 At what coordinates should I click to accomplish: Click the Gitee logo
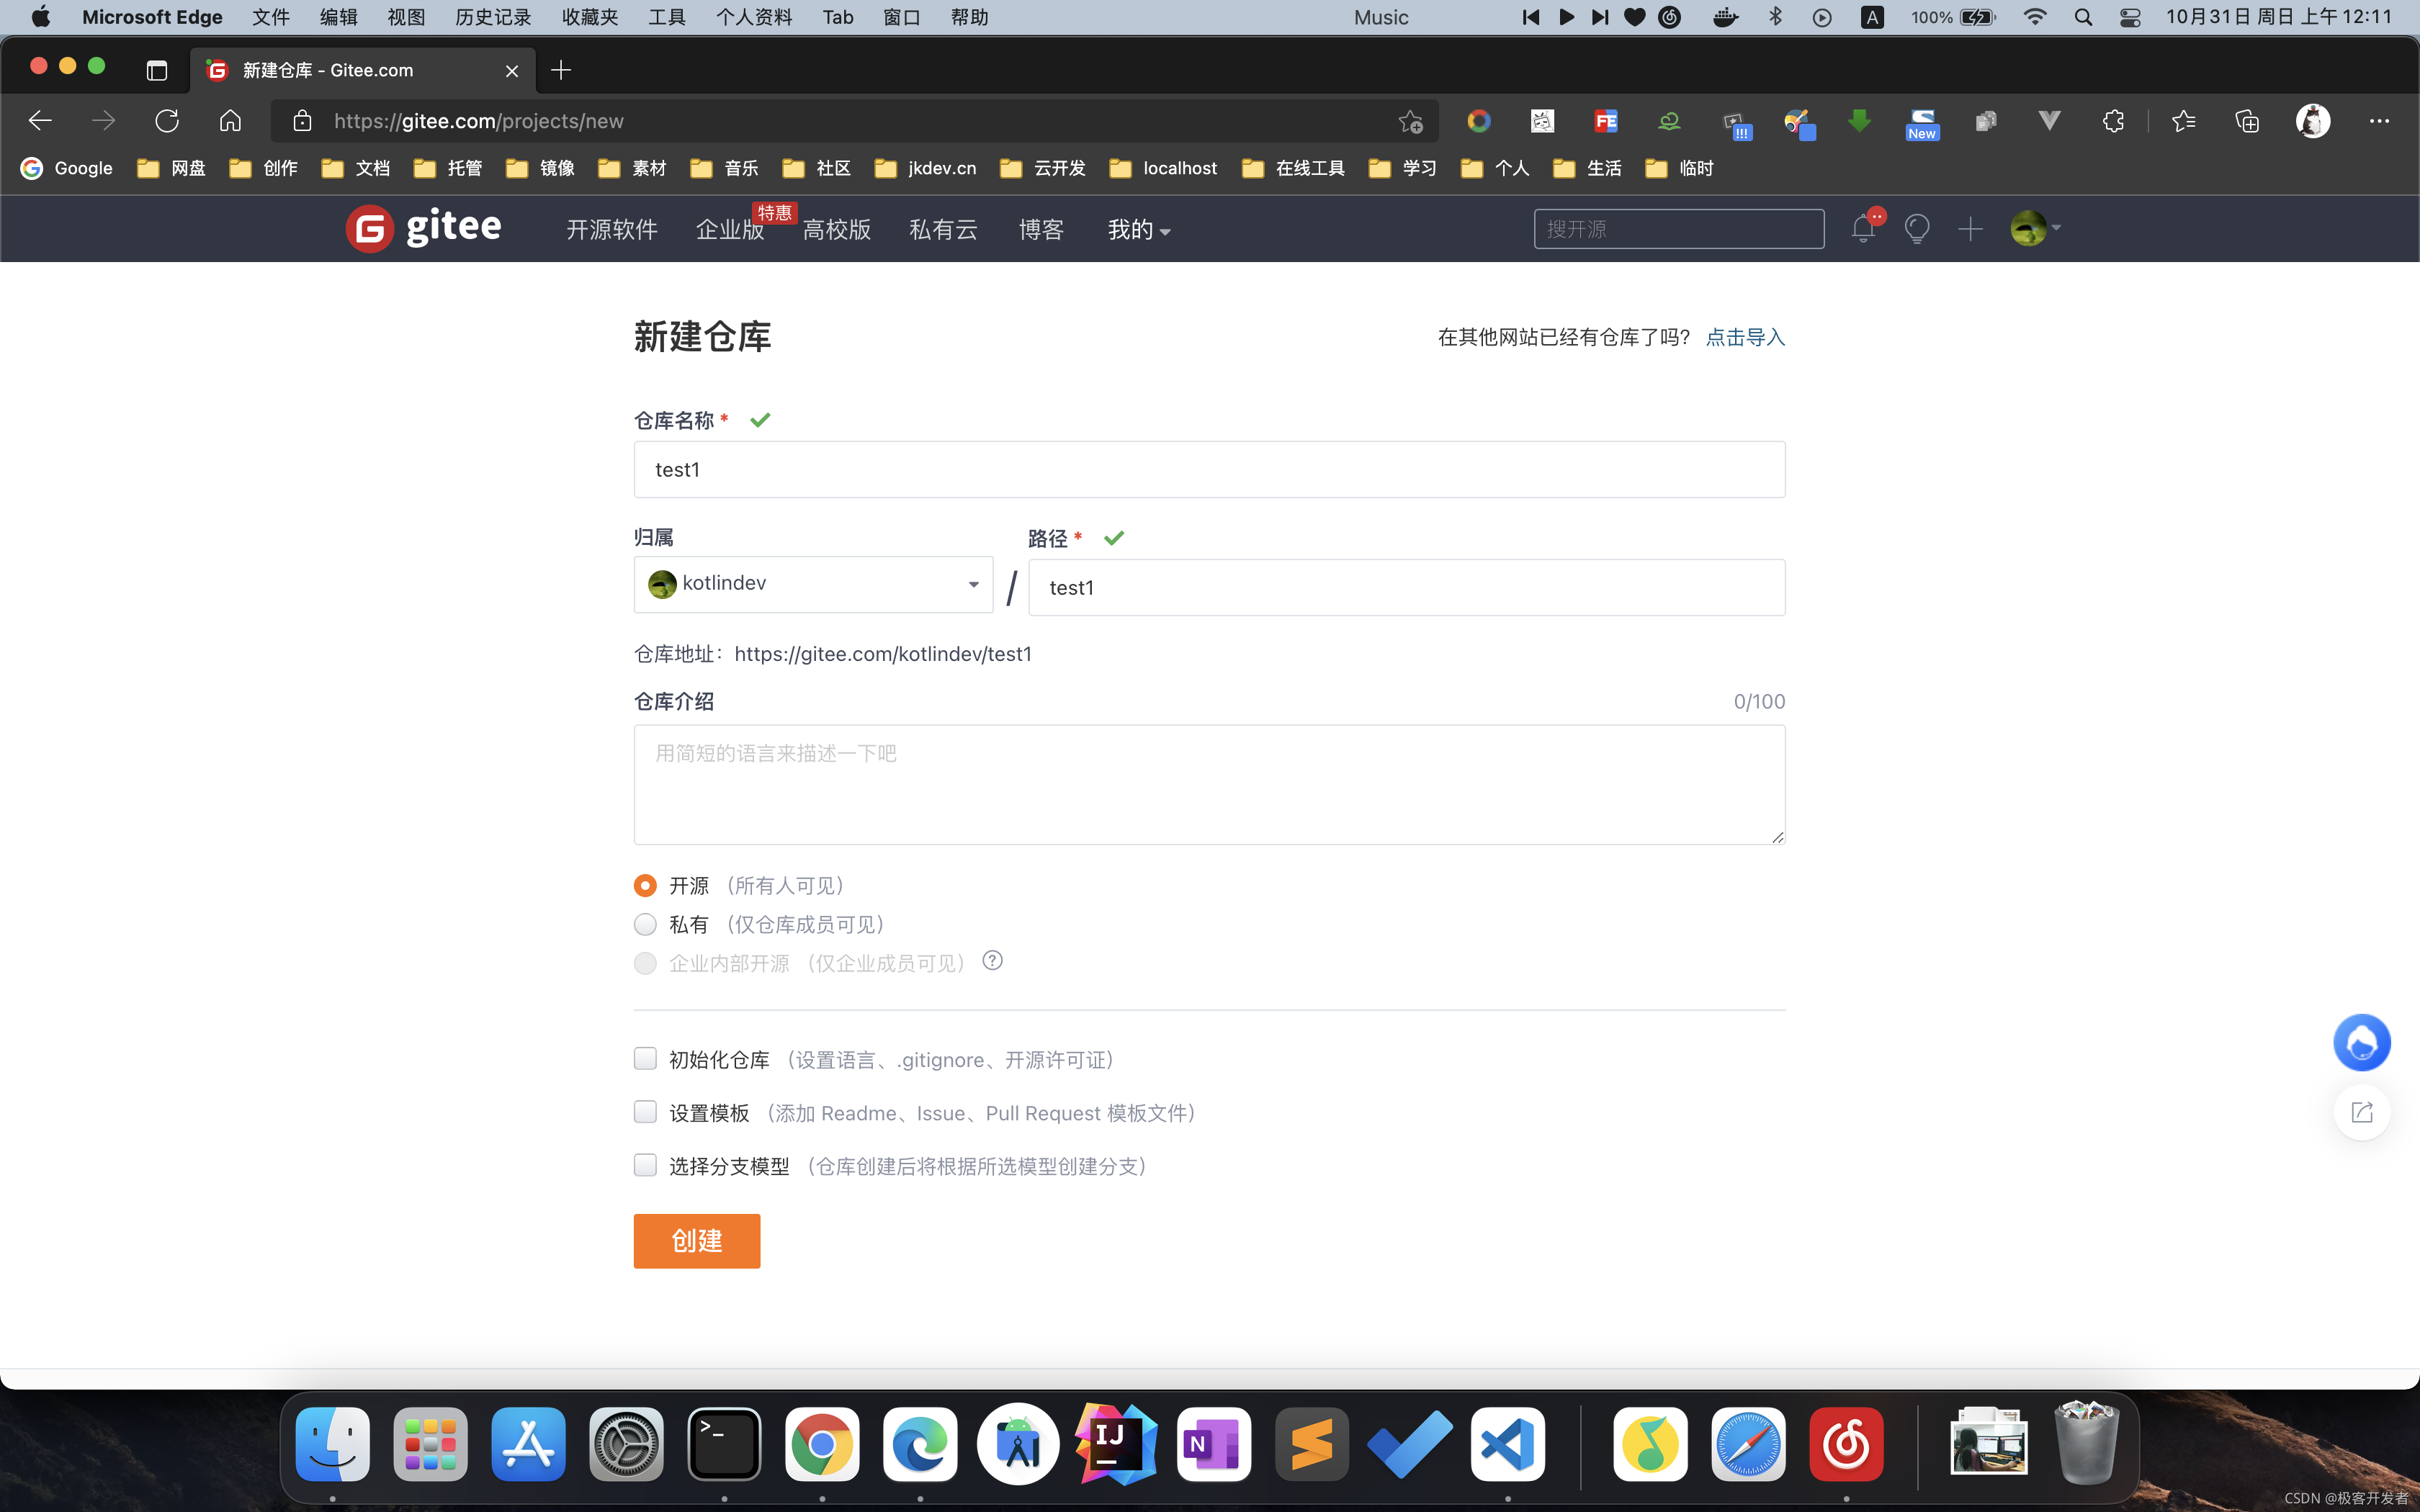[x=424, y=228]
